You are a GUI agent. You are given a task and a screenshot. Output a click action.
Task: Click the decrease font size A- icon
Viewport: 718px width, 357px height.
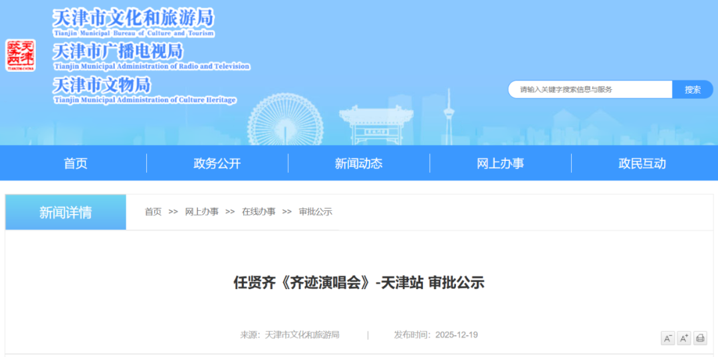(x=667, y=338)
